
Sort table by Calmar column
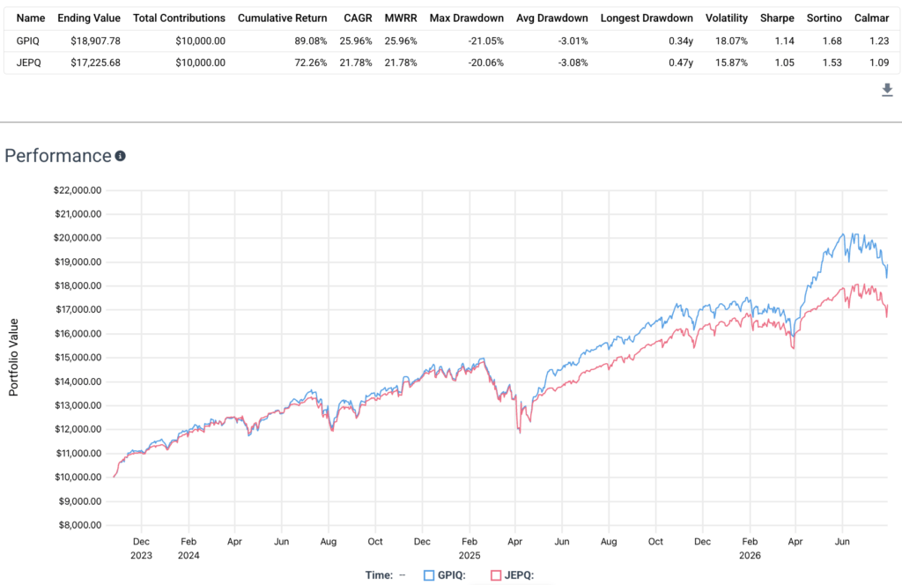[x=871, y=18]
